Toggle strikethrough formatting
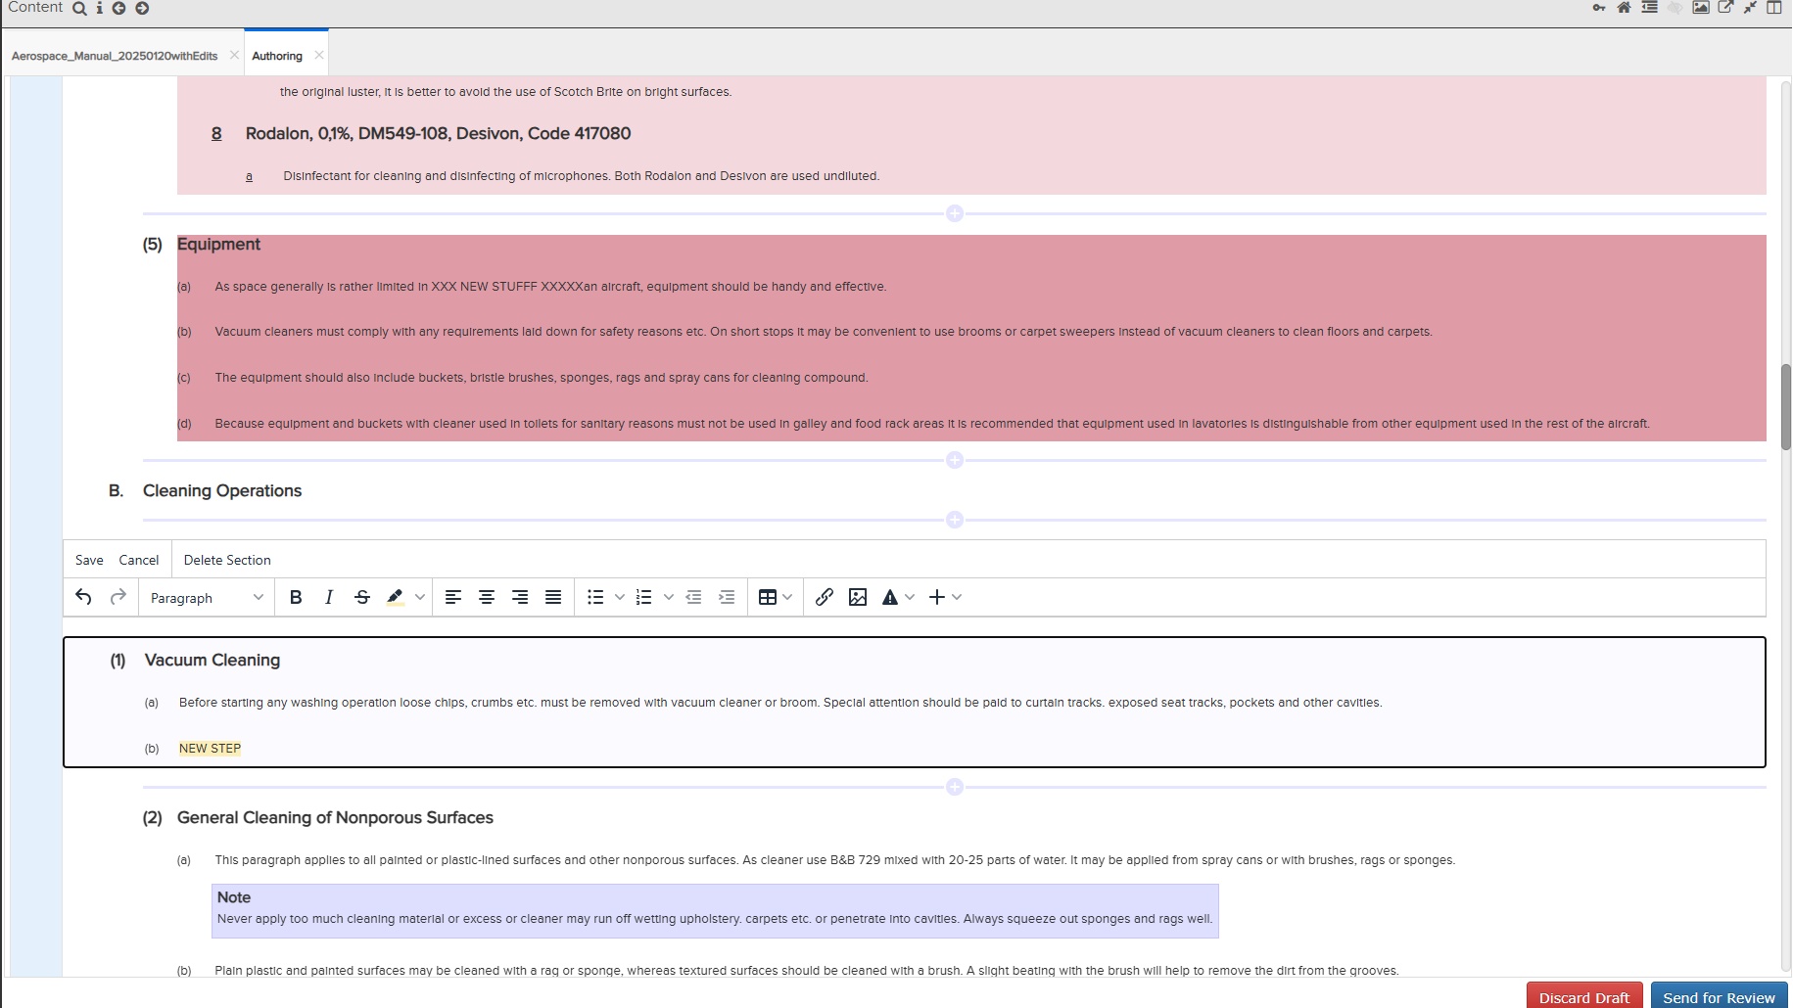Screen dimensions: 1793x1008 click(x=362, y=597)
